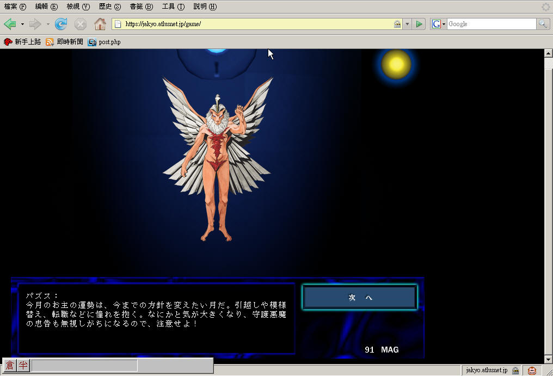This screenshot has width=553, height=376.
Task: Click the URL field showing jakyo.atlusnet.jp/game/
Action: click(257, 24)
